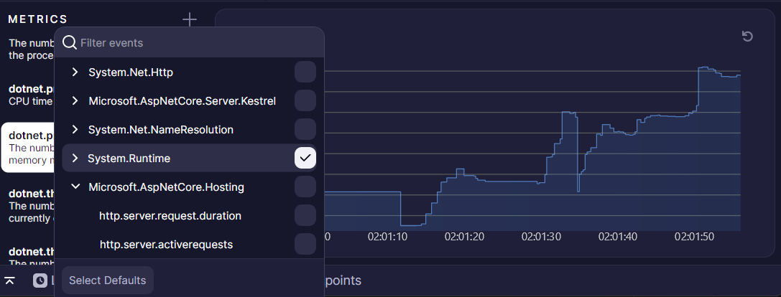Tick the Microsoft.AspNetCore.Hosting checkbox
The image size is (781, 297).
point(305,187)
